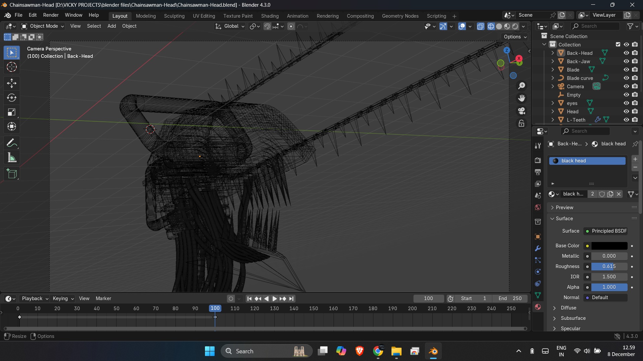Open the World properties tab
643x361 pixels.
[538, 207]
